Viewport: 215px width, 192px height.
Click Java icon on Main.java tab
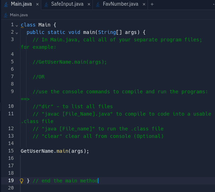6,4
